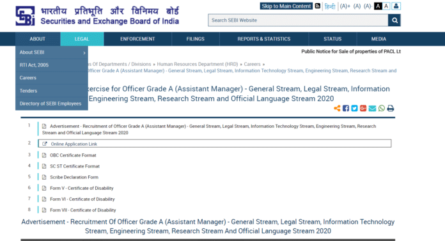Click Skip to Main Content
Screen dimensions: 445x241
click(286, 6)
